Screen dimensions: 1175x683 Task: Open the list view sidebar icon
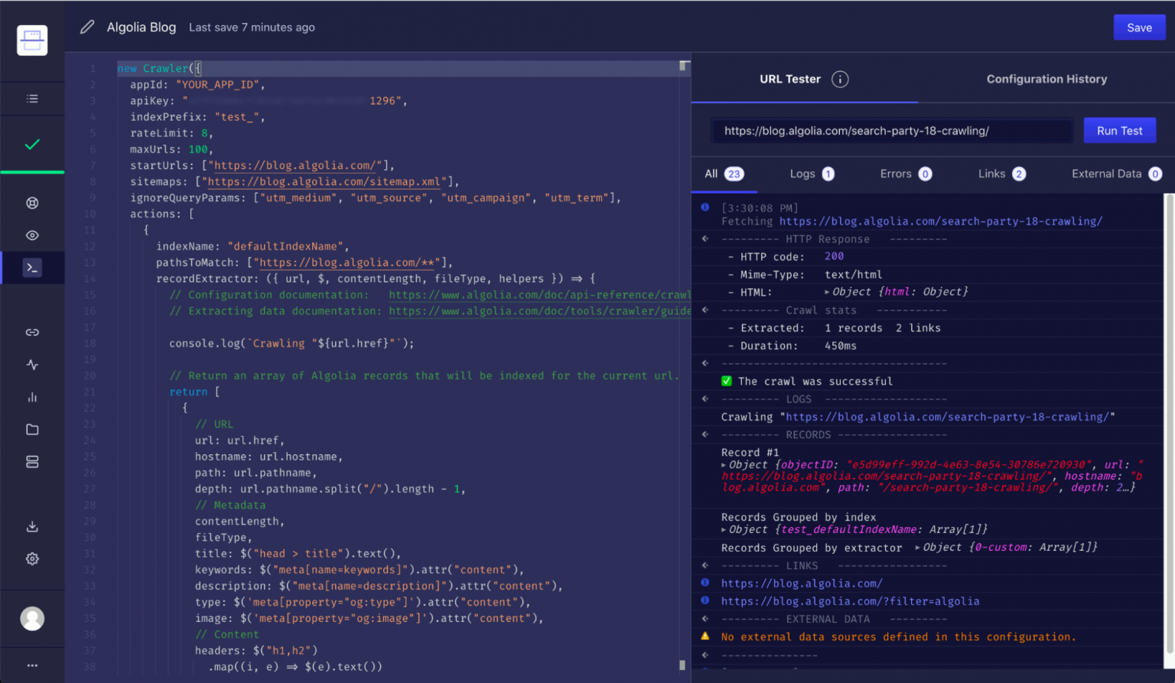click(32, 99)
